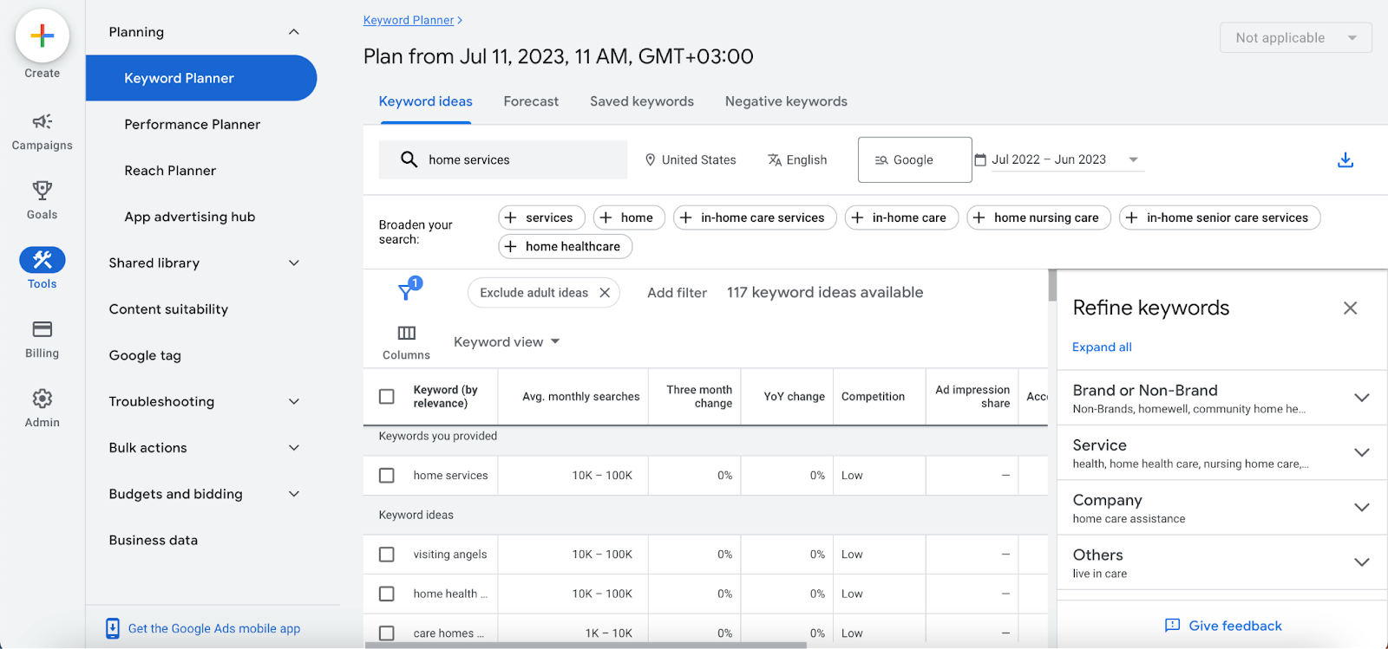Open App advertising hub
Image resolution: width=1388 pixels, height=649 pixels.
(189, 217)
